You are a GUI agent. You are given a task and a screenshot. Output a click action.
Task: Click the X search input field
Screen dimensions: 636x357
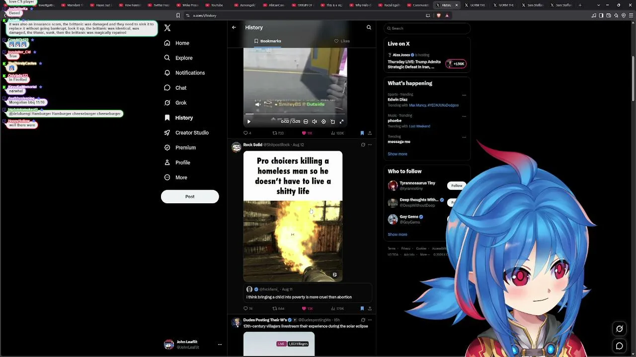(427, 28)
